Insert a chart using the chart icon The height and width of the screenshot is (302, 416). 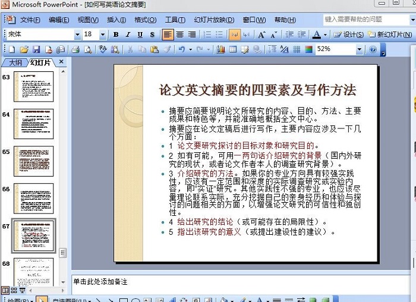pos(219,49)
